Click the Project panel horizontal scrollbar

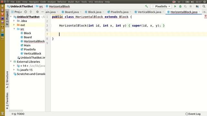(x=16, y=111)
